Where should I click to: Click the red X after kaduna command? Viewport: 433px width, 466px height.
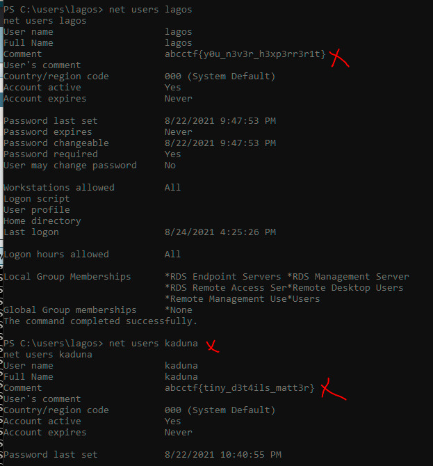pos(213,346)
